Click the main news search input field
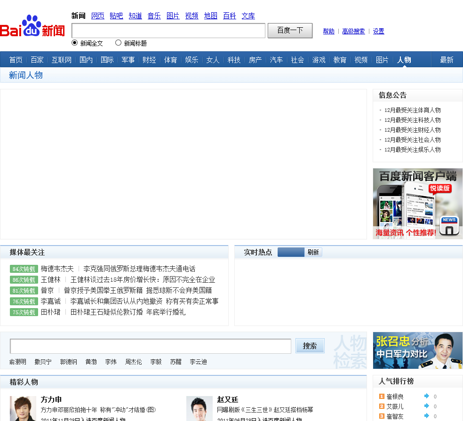Image resolution: width=463 pixels, height=421 pixels. coord(168,31)
